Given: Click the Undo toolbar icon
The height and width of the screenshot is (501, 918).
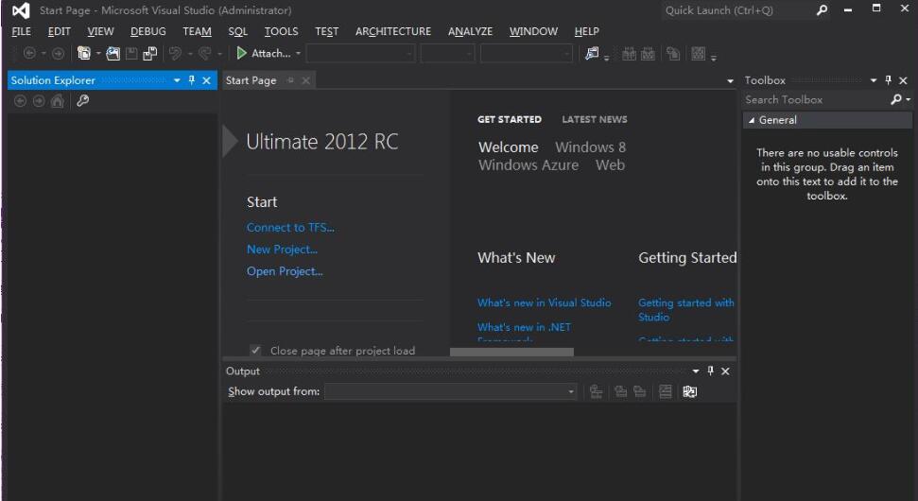Looking at the screenshot, I should pyautogui.click(x=175, y=54).
